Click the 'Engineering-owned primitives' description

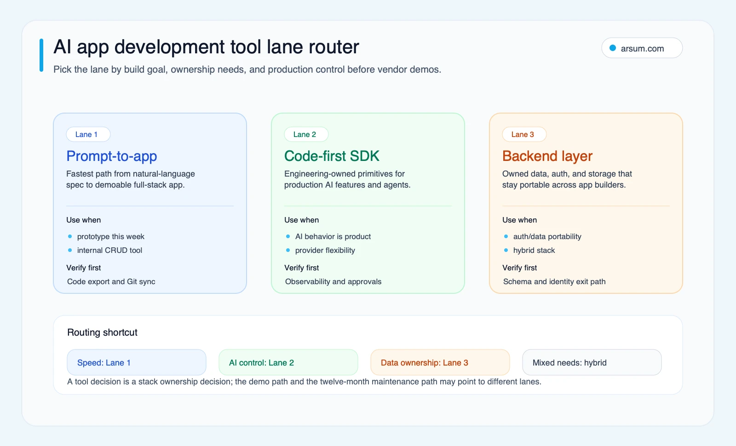(347, 179)
